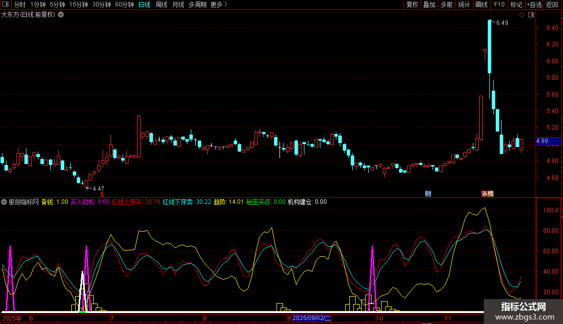563x324 pixels.
Task: Toggle the right side panel icon
Action: click(531, 15)
